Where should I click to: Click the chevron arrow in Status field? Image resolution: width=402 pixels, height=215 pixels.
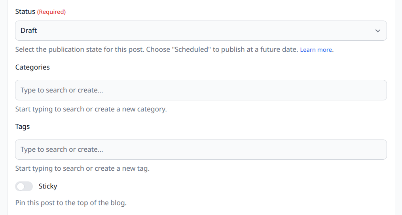point(378,31)
